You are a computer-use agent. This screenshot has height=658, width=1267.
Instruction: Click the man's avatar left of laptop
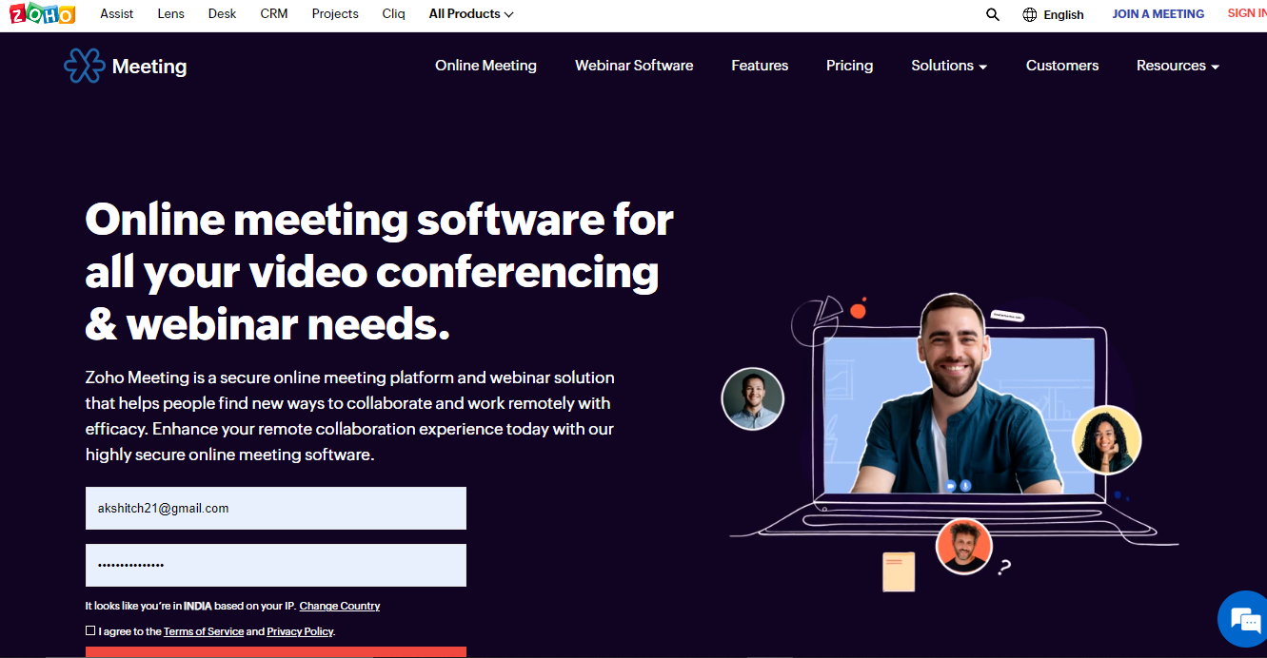click(x=752, y=398)
